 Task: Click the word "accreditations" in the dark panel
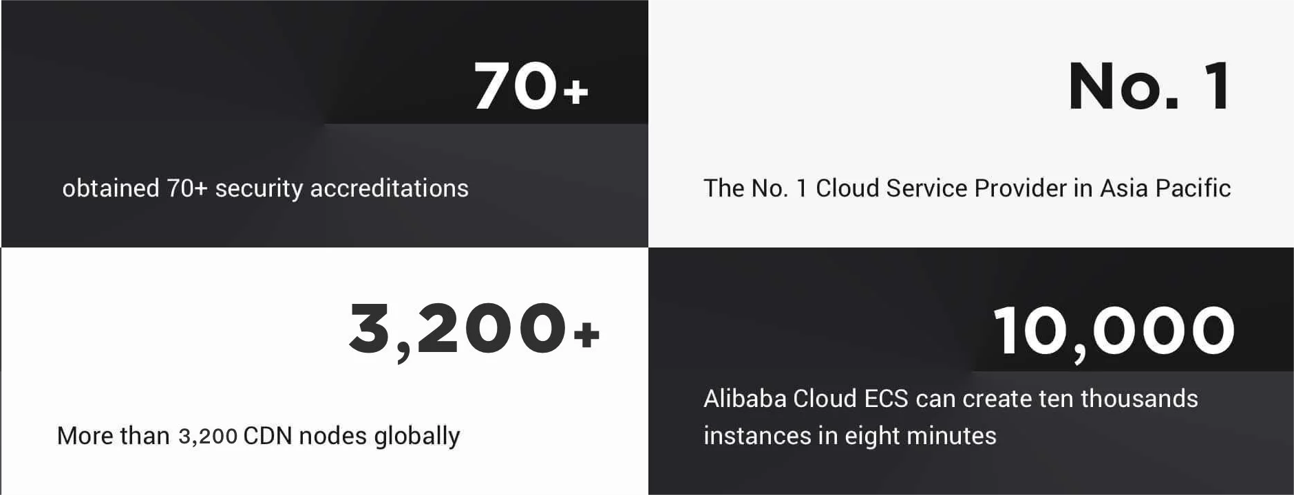(x=390, y=188)
